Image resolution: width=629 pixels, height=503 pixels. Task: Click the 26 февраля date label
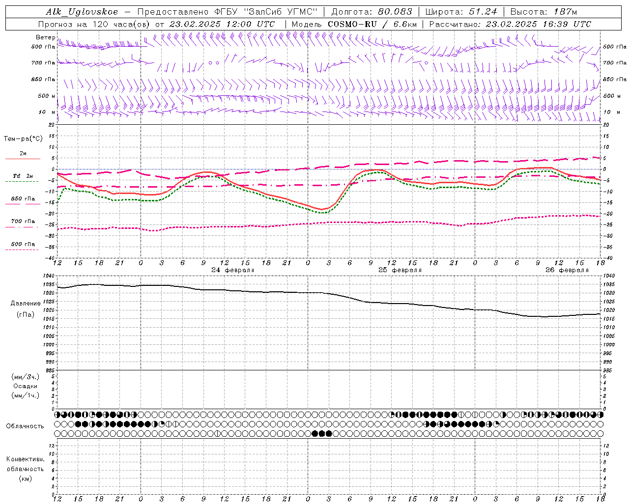tap(567, 270)
